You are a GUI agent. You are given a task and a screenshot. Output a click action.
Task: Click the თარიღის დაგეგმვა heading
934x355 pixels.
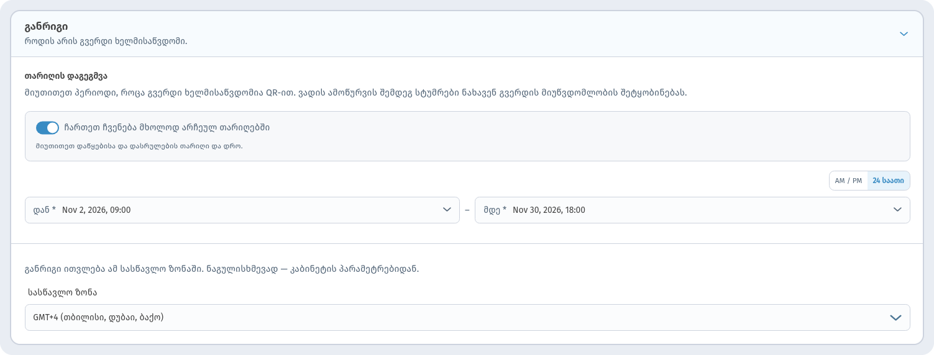coord(66,76)
